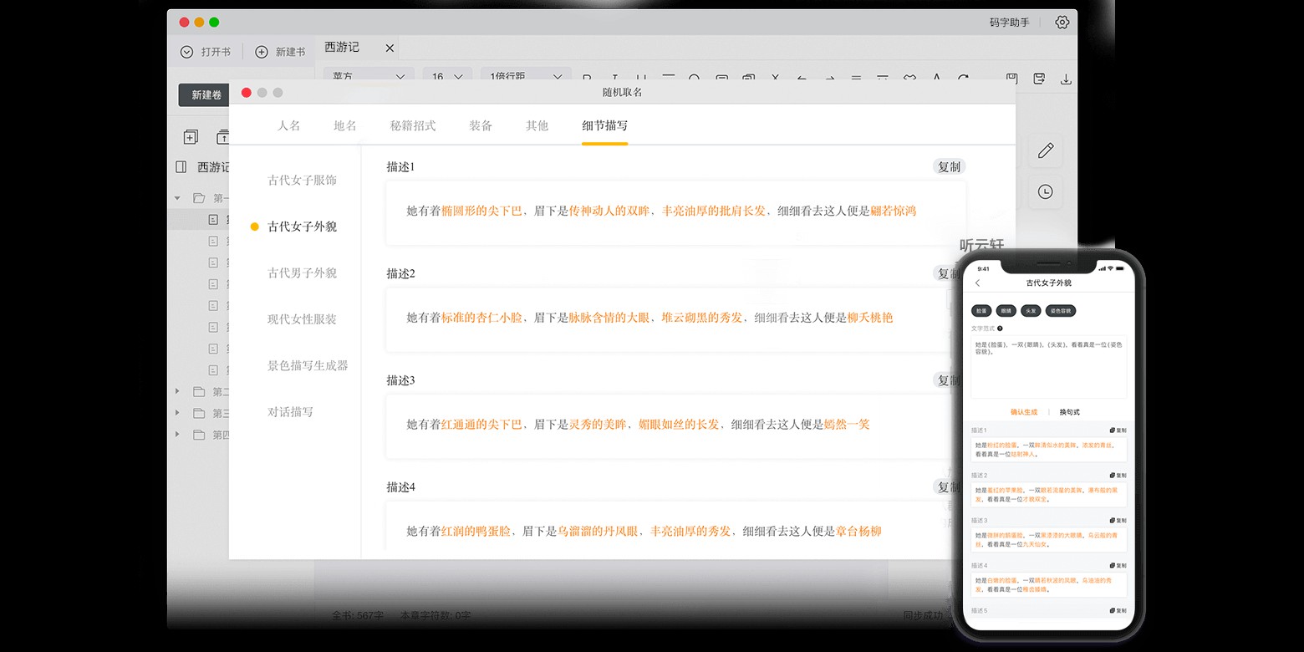Select 古代男子外貌 category
Viewport: 1304px width, 652px height.
tap(302, 273)
